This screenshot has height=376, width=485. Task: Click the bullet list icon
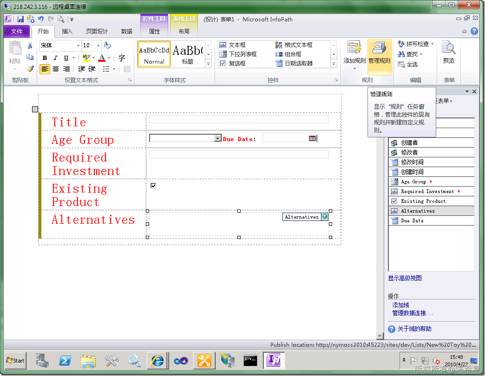(x=106, y=69)
